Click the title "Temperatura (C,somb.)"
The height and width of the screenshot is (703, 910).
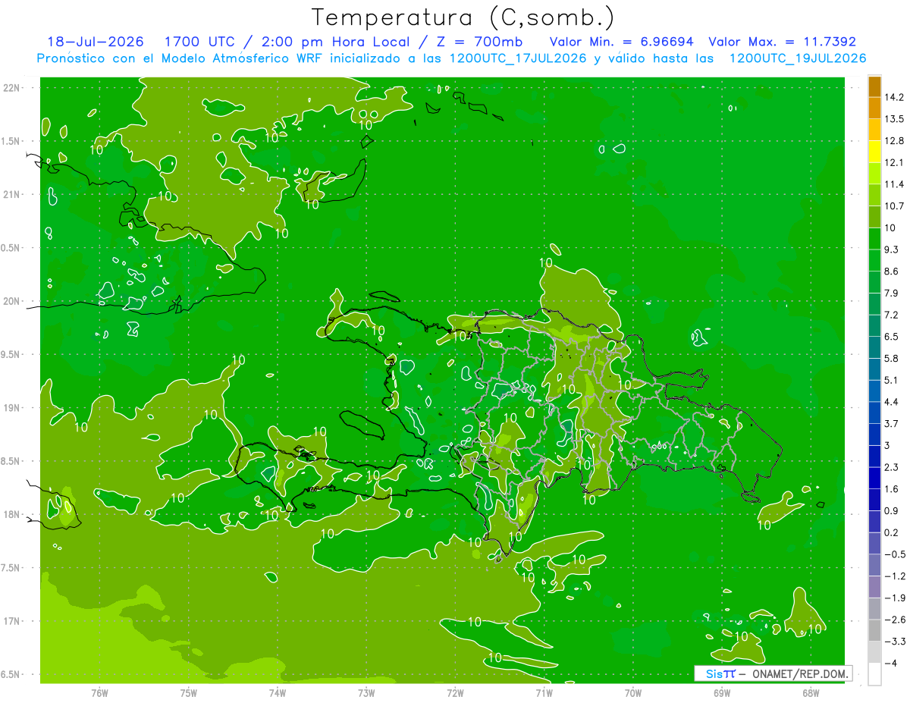pyautogui.click(x=463, y=17)
